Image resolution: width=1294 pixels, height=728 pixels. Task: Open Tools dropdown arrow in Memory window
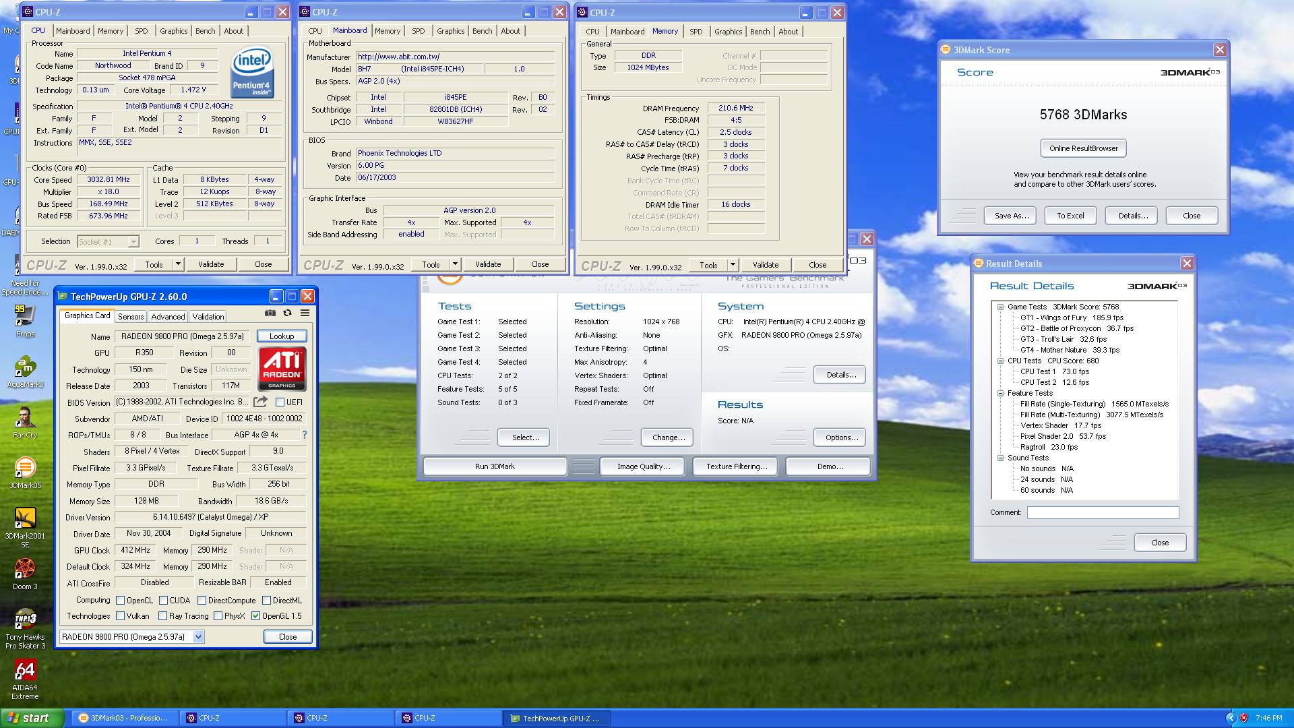click(733, 265)
